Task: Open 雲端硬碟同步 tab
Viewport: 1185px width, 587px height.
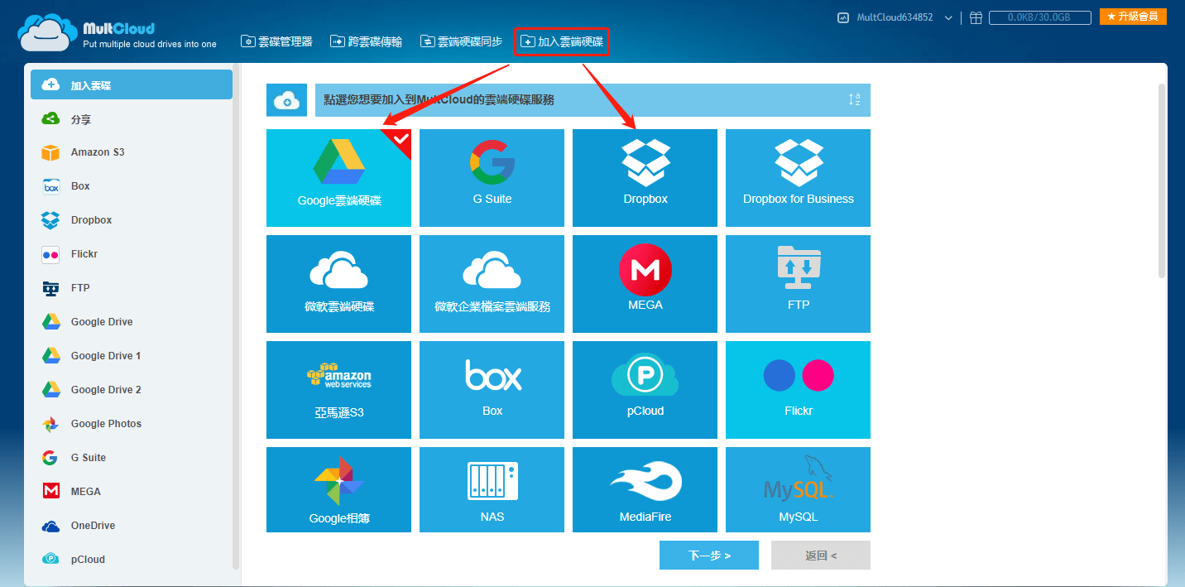Action: pos(461,41)
